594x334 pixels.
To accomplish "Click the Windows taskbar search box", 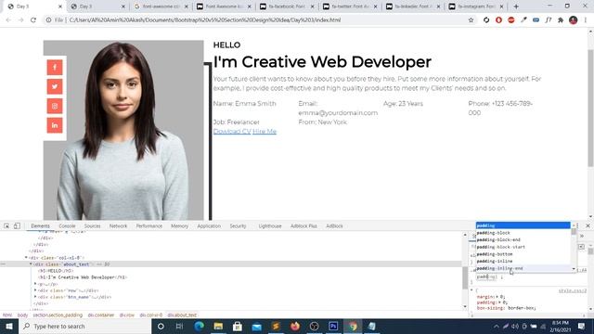I will click(x=85, y=327).
